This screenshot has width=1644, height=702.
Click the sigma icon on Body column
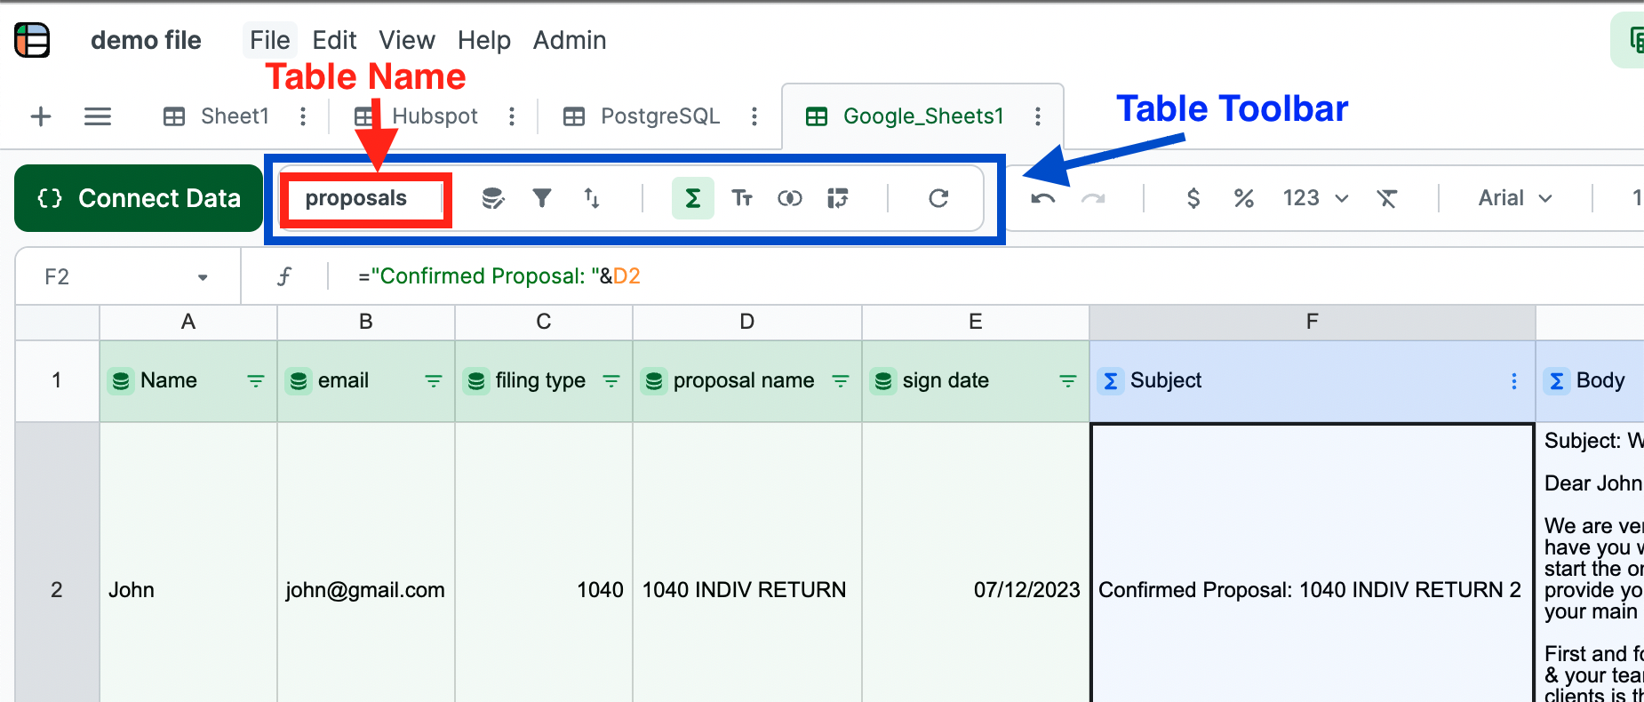[1557, 380]
